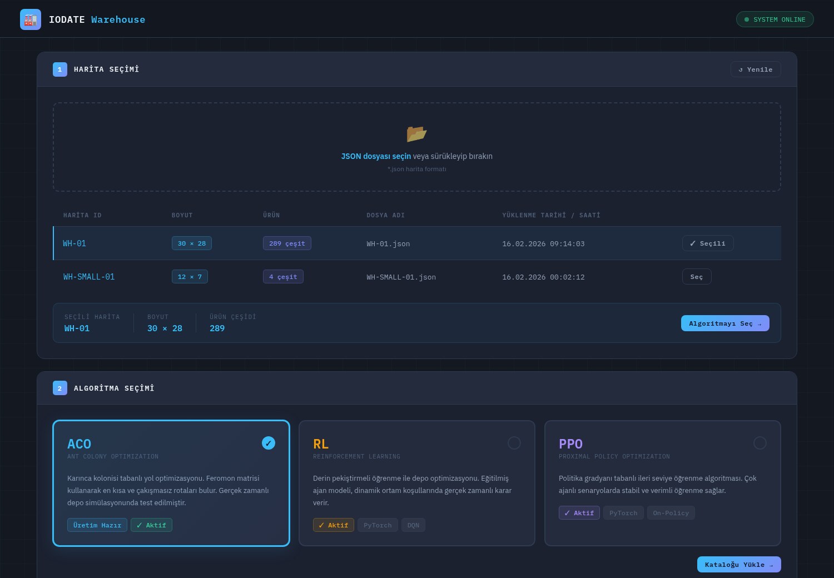Click the 289 çeşit product badge

(x=287, y=243)
